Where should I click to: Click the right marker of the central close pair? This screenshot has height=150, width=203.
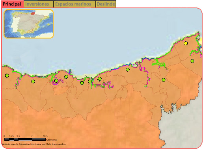click(x=90, y=81)
